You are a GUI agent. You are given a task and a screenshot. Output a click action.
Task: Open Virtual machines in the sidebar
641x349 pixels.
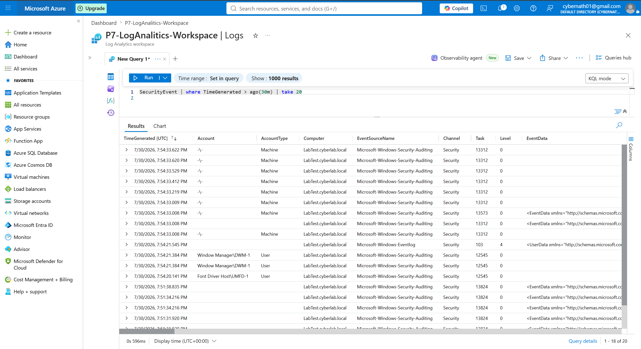click(x=32, y=177)
